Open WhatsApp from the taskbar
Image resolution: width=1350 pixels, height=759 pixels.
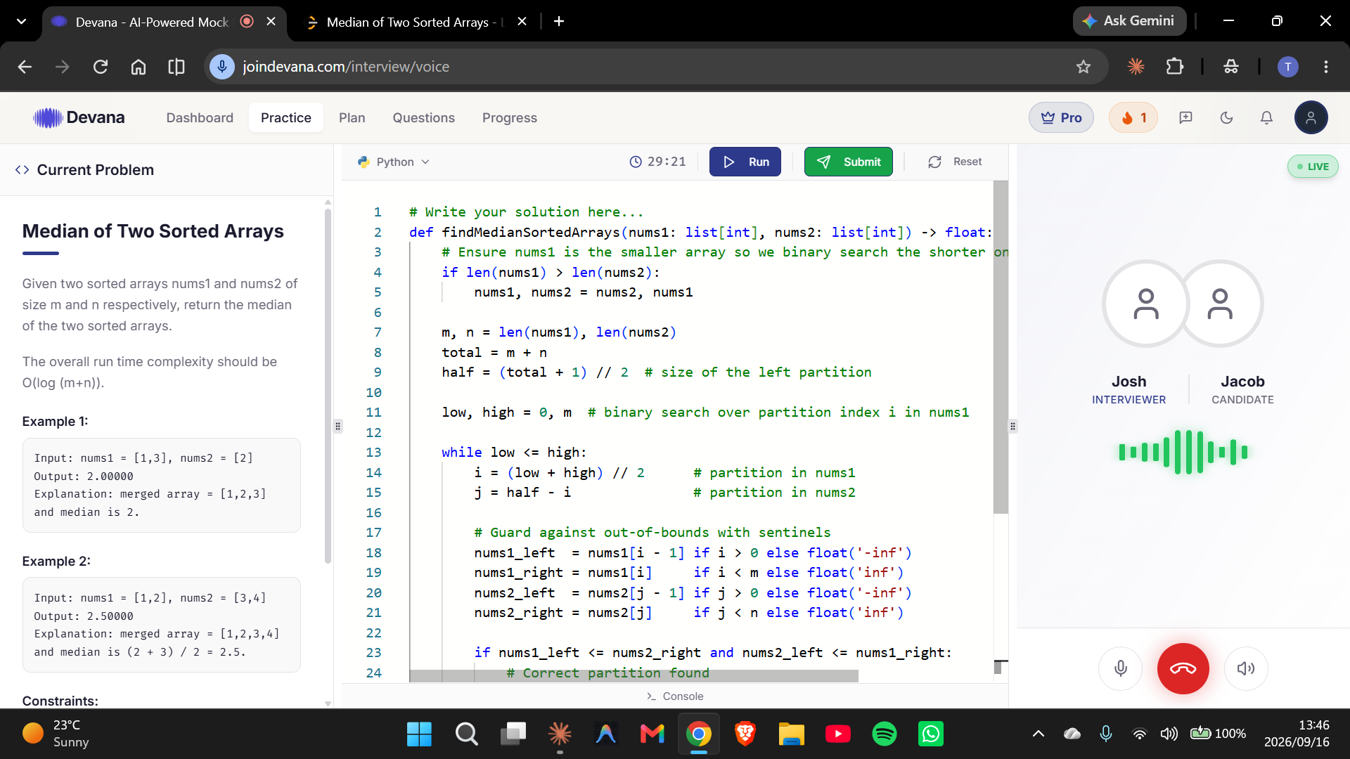(x=930, y=734)
